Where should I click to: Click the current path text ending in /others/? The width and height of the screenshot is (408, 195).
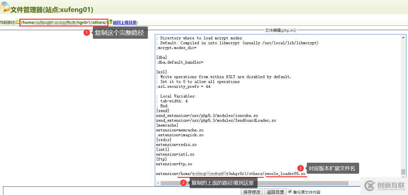(x=63, y=23)
